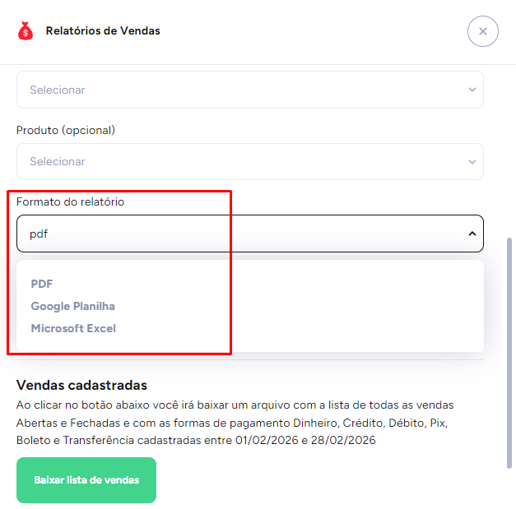
Task: Close the Relatórios de Vendas panel
Action: (x=482, y=31)
